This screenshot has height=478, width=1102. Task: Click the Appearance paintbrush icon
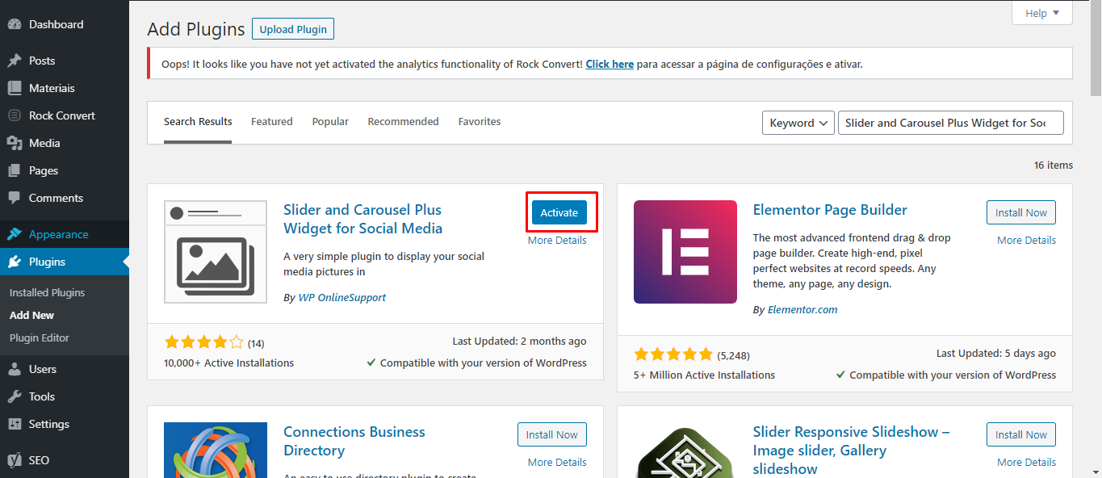[x=14, y=234]
